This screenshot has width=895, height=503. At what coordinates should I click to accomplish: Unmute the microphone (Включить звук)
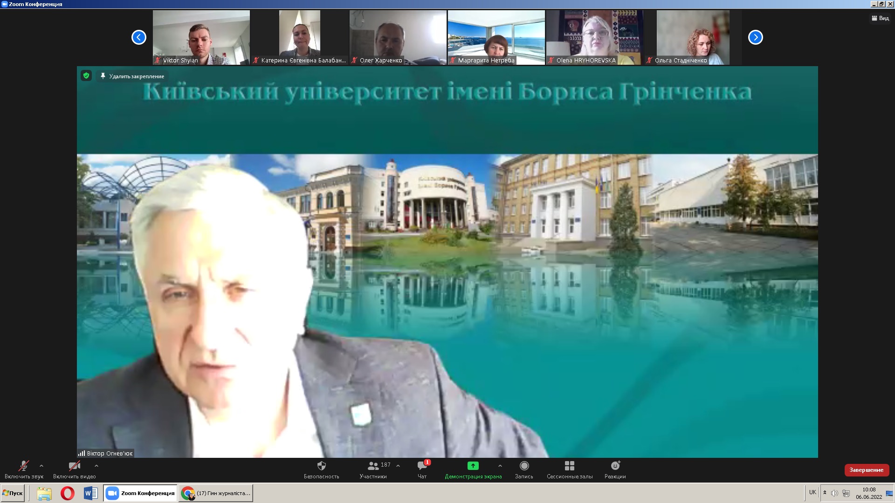click(23, 466)
